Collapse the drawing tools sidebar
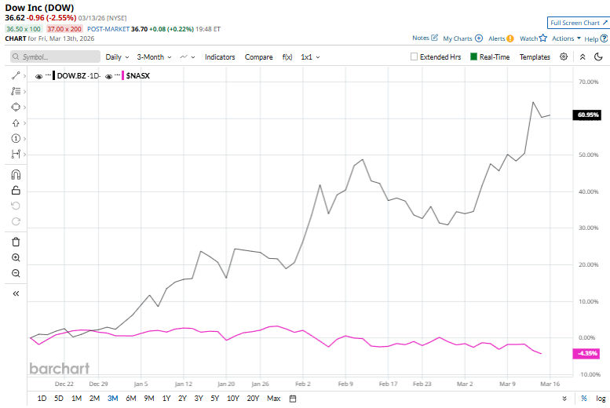This screenshot has height=408, width=610. (16, 293)
